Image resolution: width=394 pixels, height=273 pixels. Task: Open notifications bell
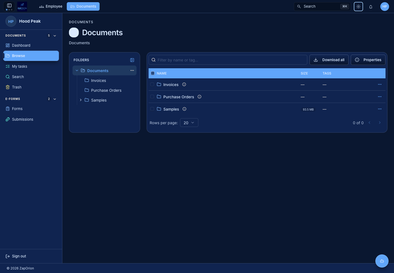[371, 7]
